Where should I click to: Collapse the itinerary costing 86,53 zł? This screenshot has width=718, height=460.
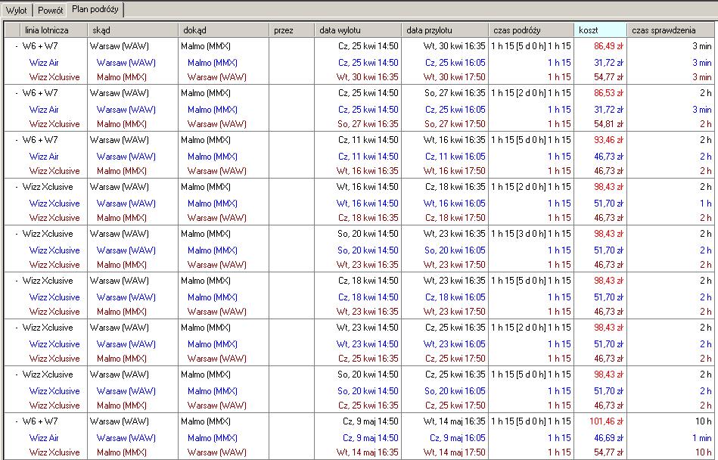(x=17, y=93)
